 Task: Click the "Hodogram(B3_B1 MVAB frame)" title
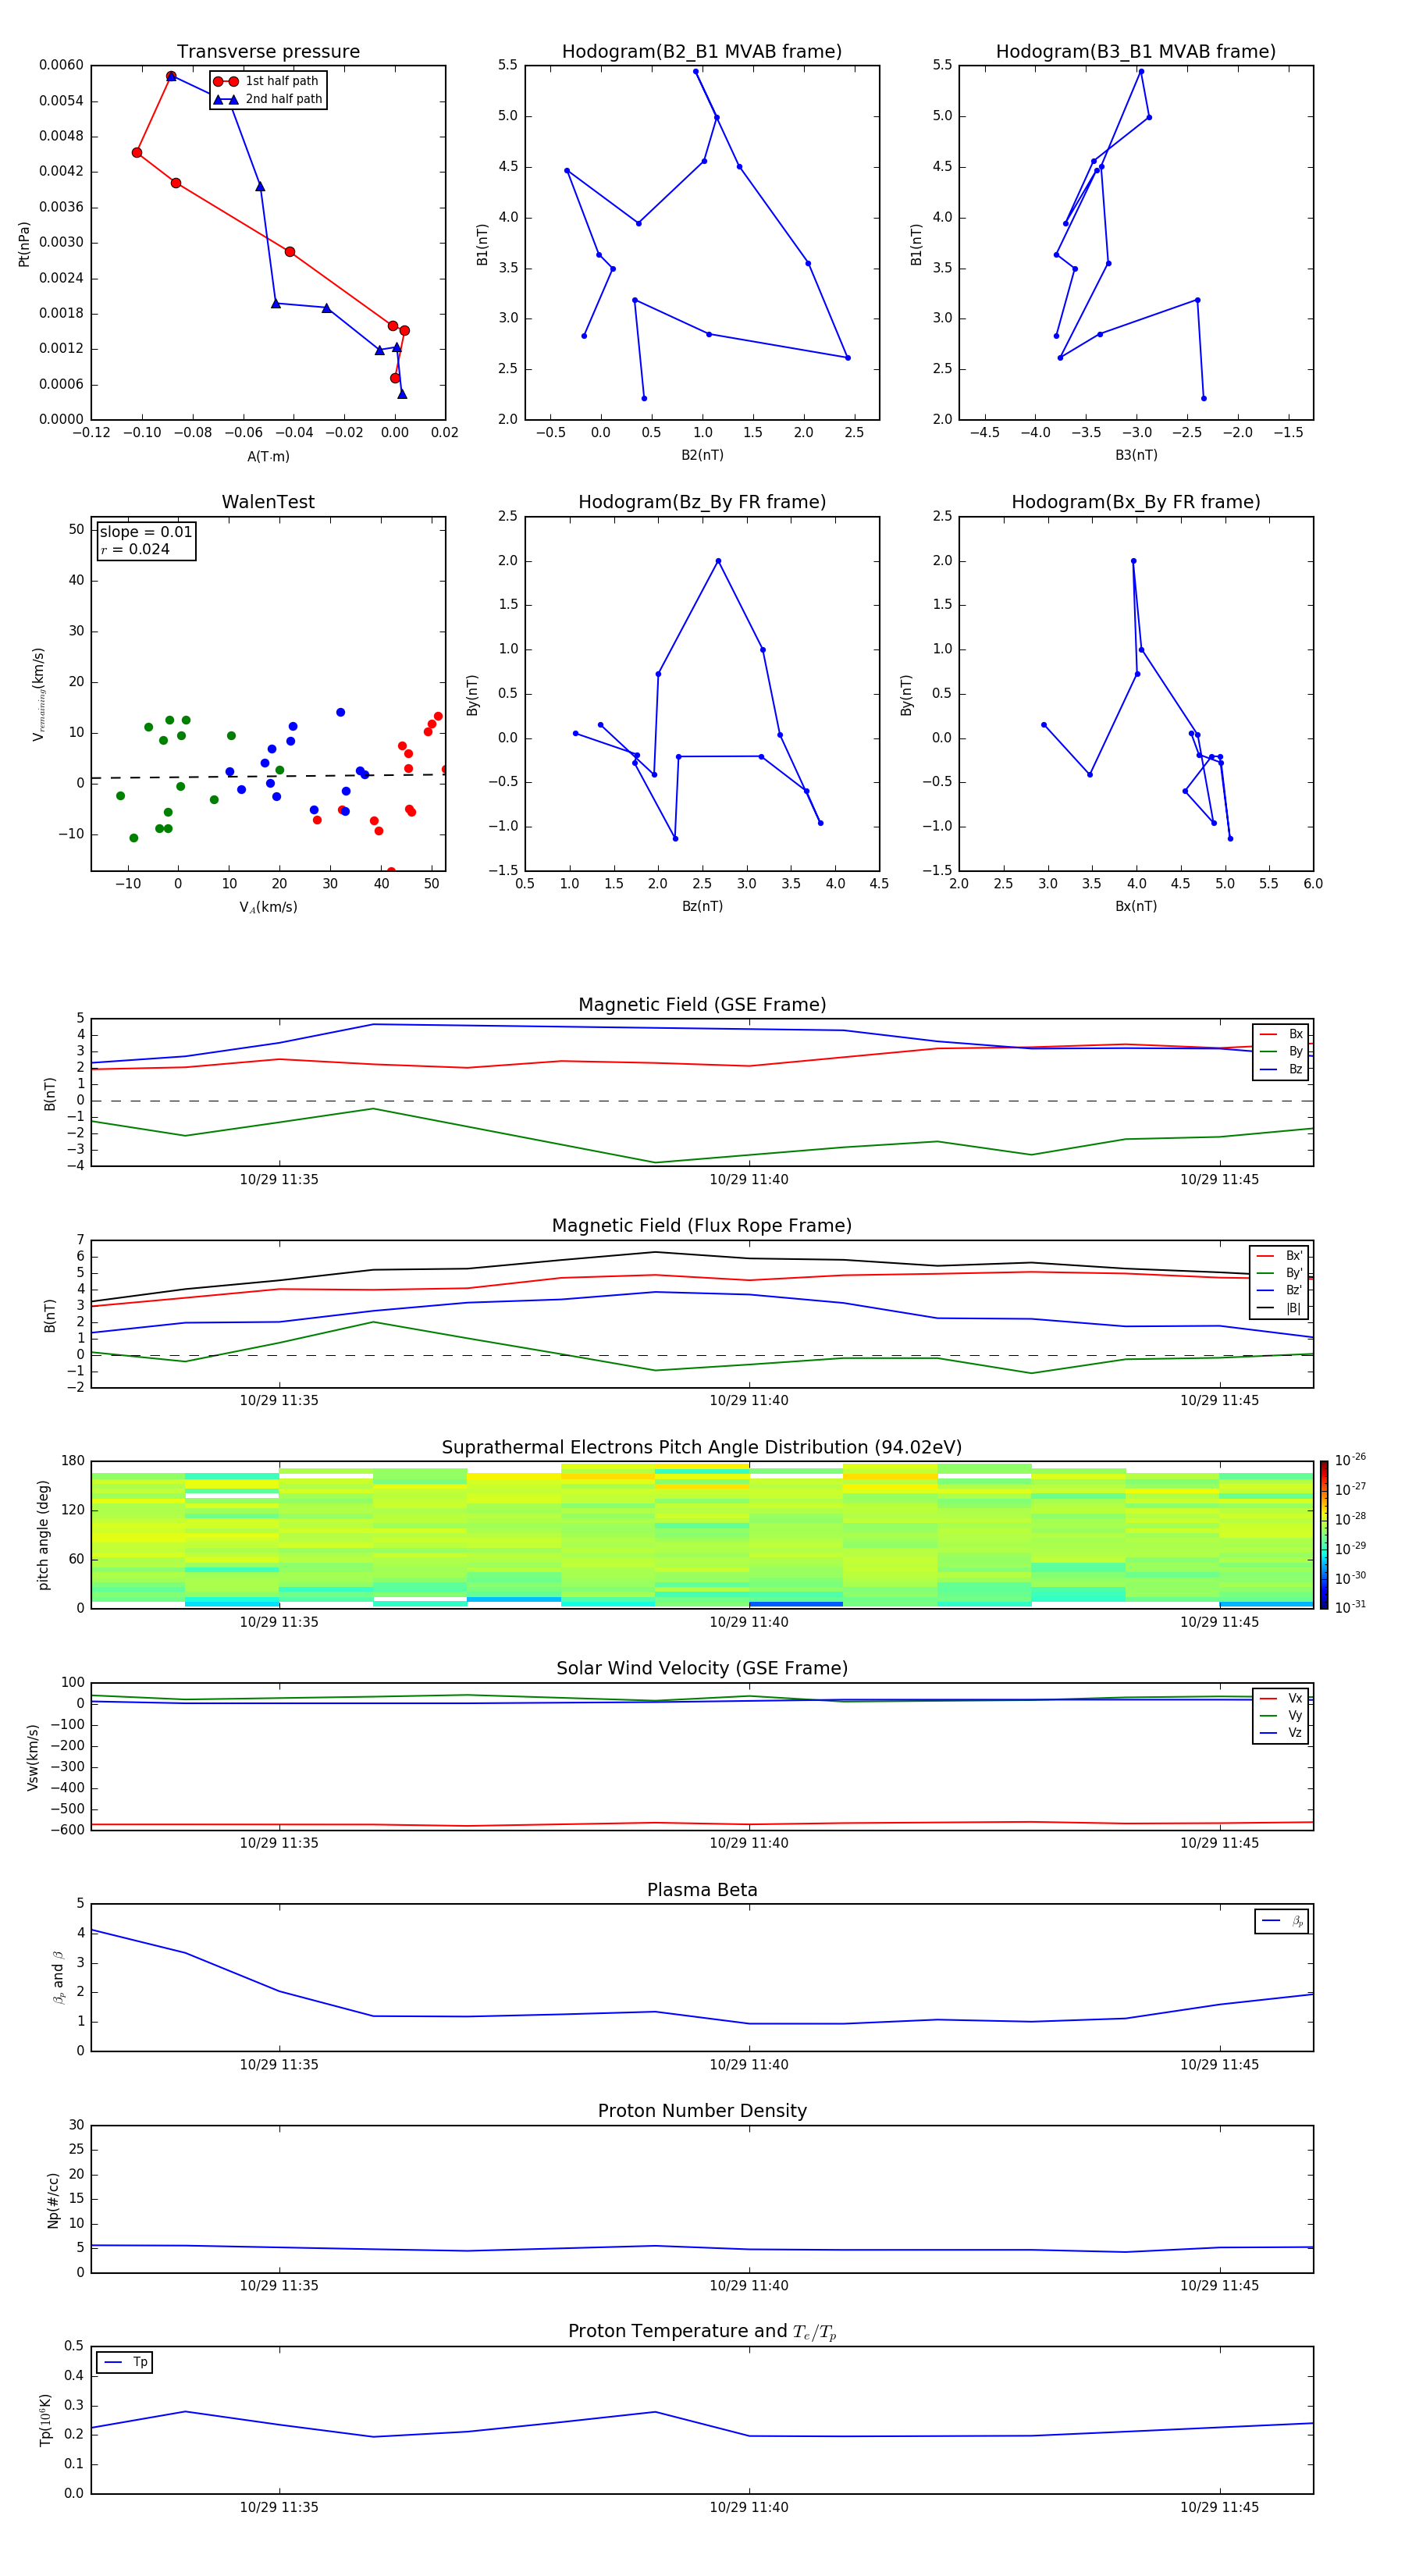pyautogui.click(x=1136, y=51)
